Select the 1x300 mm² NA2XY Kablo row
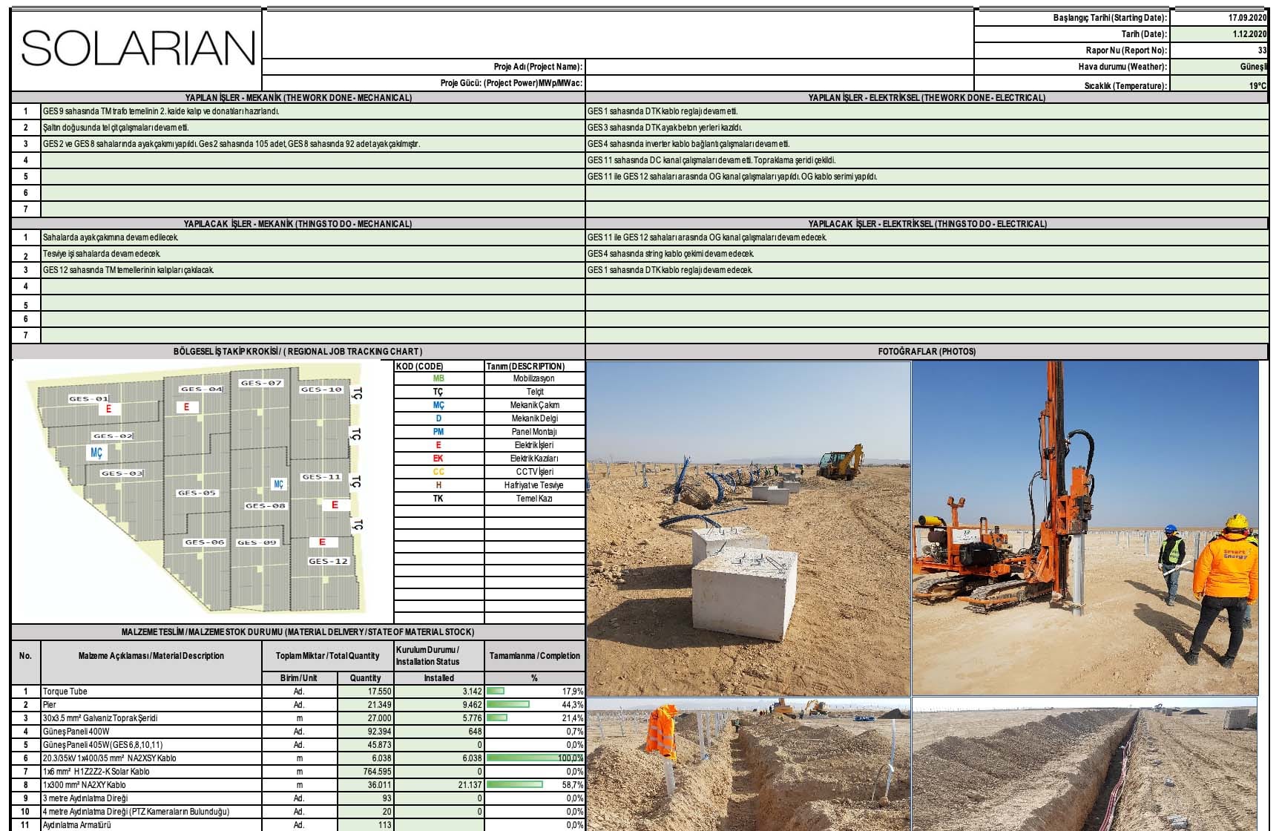 click(x=298, y=785)
